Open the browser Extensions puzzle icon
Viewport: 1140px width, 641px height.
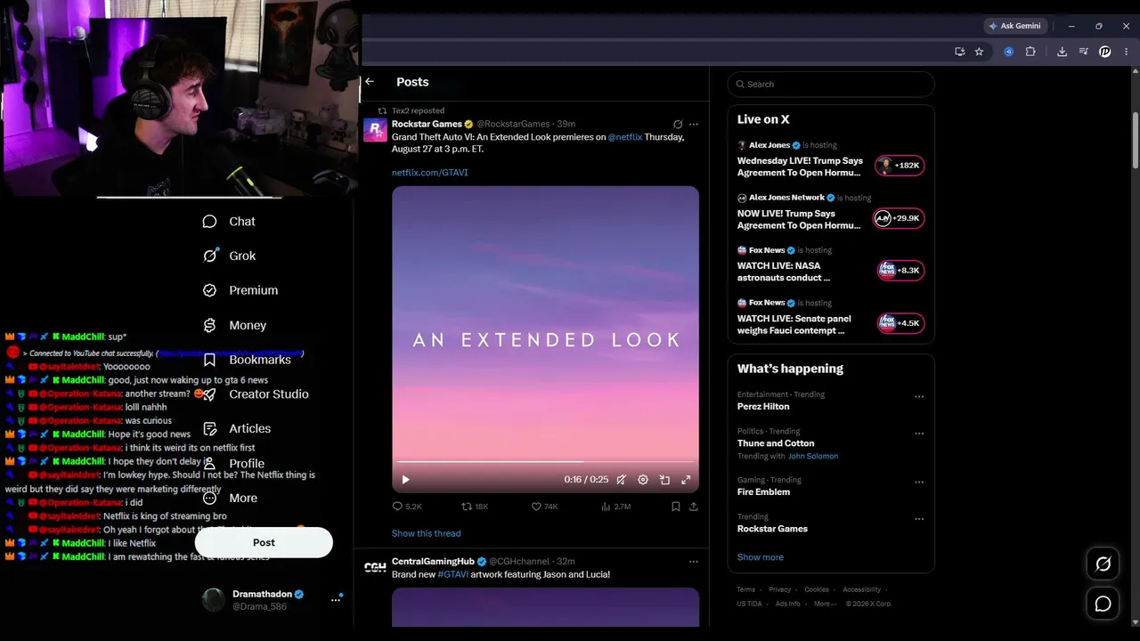[x=1030, y=52]
